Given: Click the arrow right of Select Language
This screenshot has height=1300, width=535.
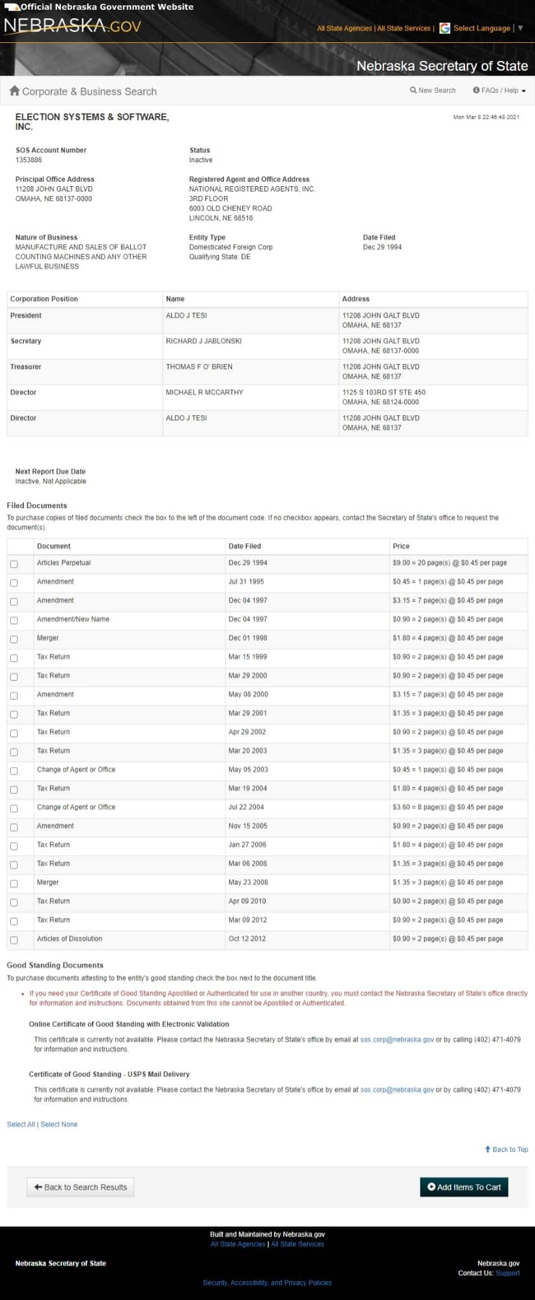Looking at the screenshot, I should (520, 28).
